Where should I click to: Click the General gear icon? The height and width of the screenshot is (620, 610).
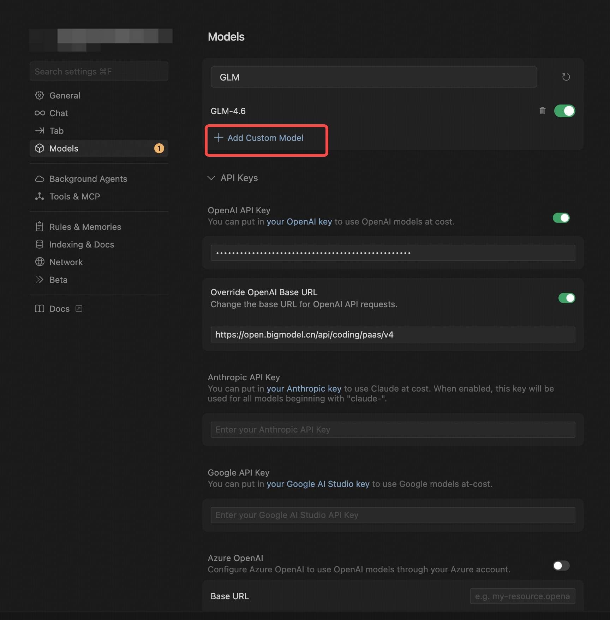pyautogui.click(x=40, y=95)
